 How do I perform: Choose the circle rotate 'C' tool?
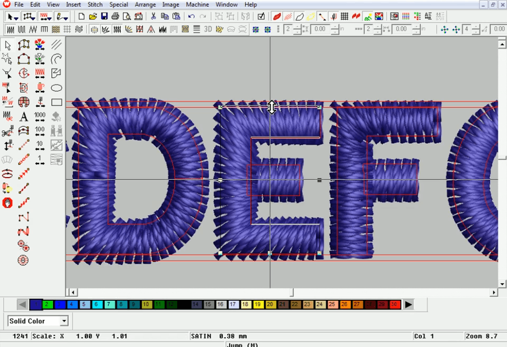pyautogui.click(x=24, y=73)
